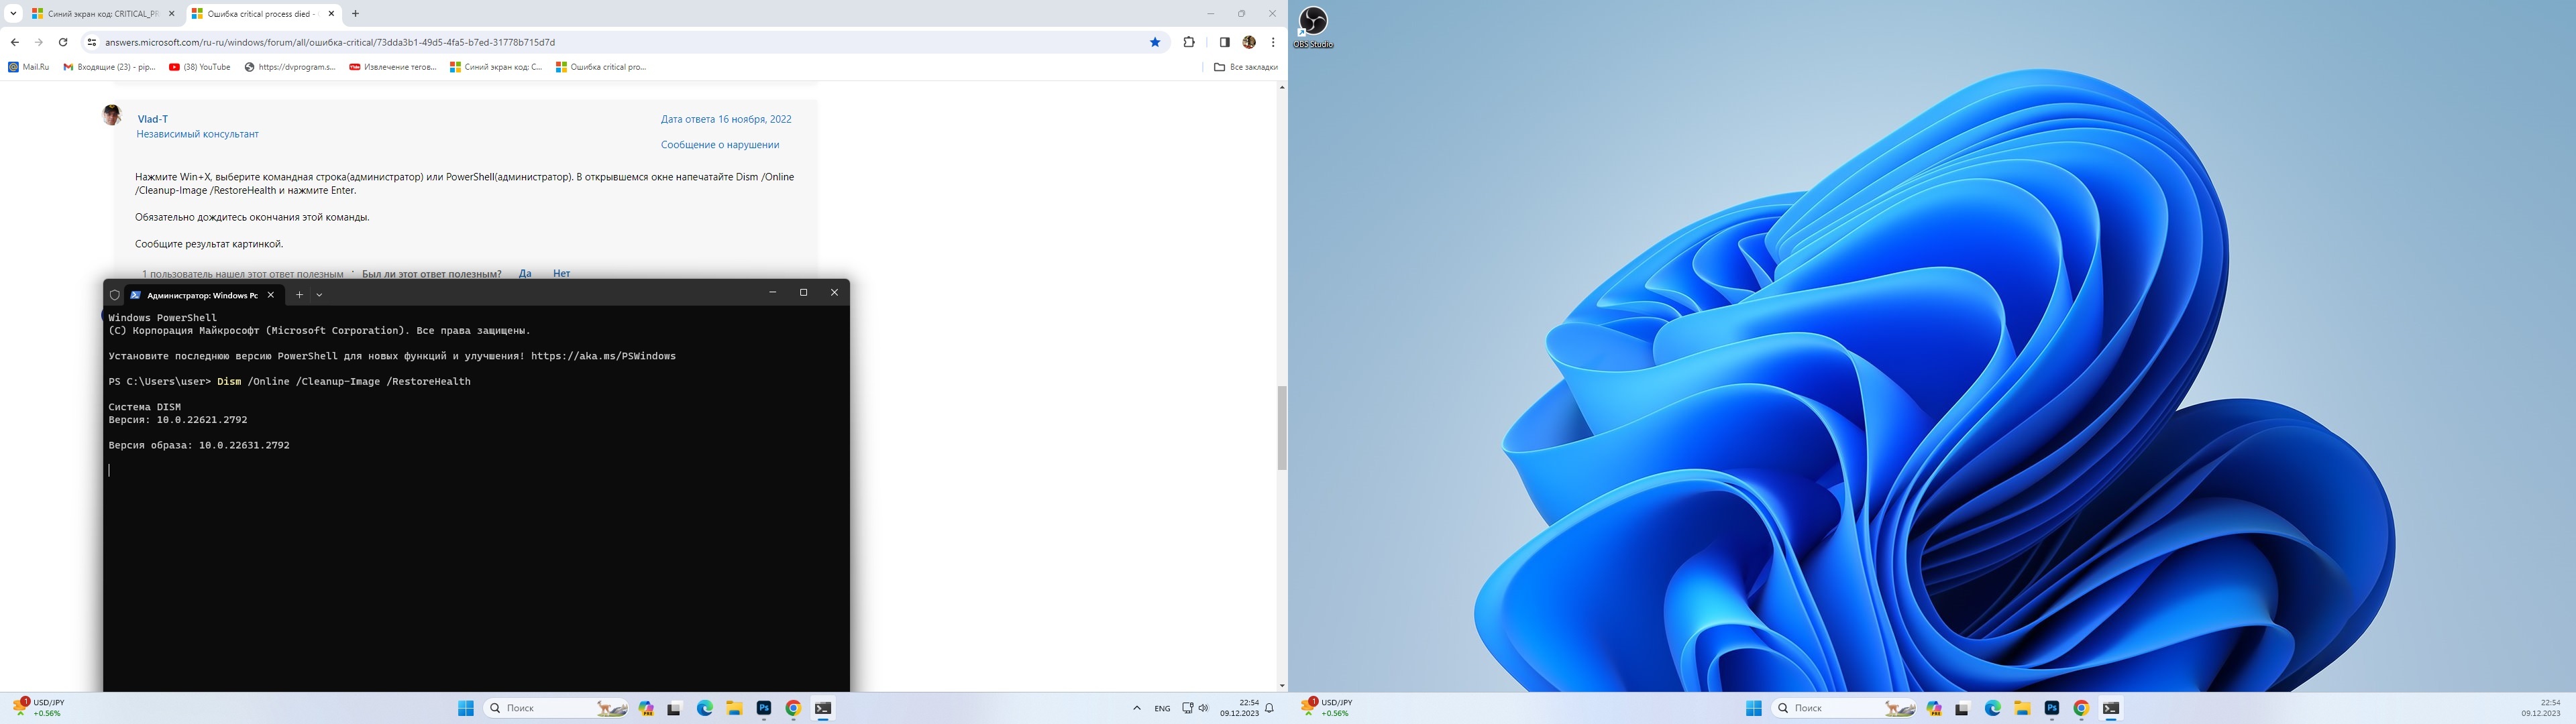
Task: Open File Explorer from left taskbar
Action: 734,708
